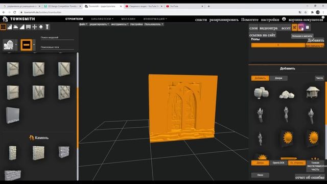Open the user account icon
This screenshot has height=184, width=327.
pyautogui.click(x=284, y=19)
